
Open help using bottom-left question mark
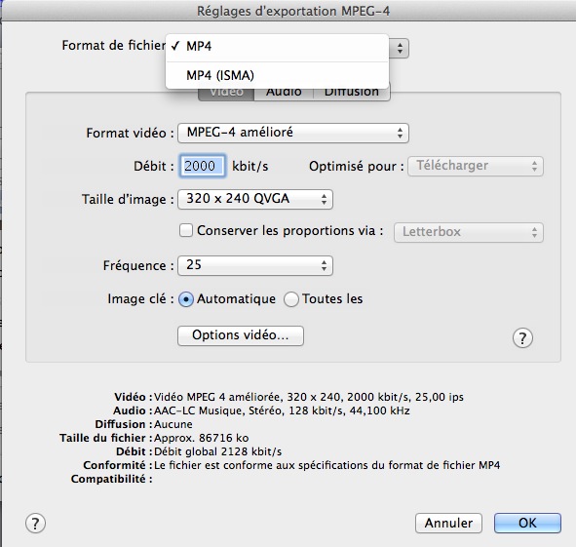[x=36, y=523]
